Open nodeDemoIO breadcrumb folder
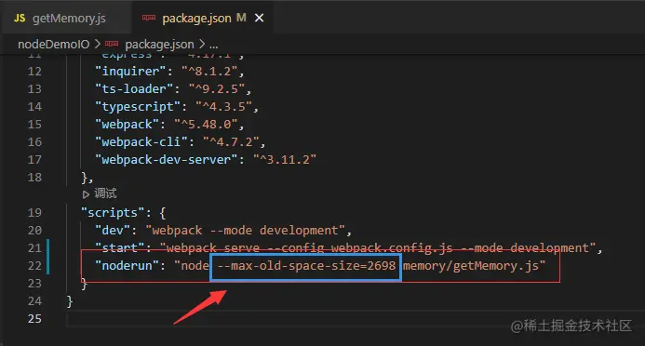 point(53,44)
